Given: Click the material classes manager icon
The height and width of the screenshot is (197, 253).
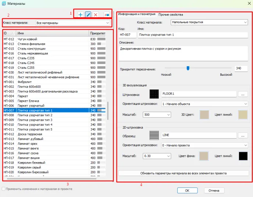Looking at the screenshot, I should coord(107,15).
